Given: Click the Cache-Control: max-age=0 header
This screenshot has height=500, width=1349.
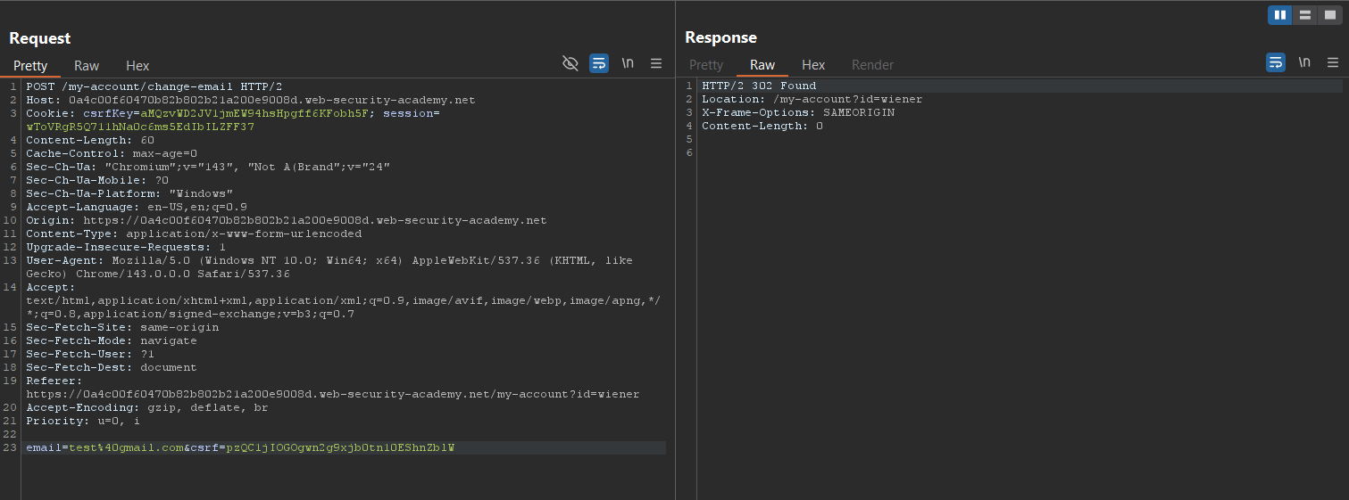Looking at the screenshot, I should (112, 153).
